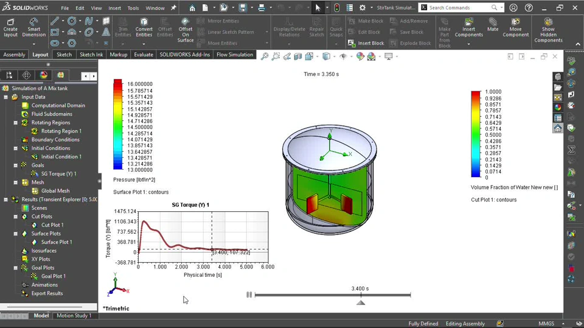Click the Save icon in title bar

pos(243,8)
